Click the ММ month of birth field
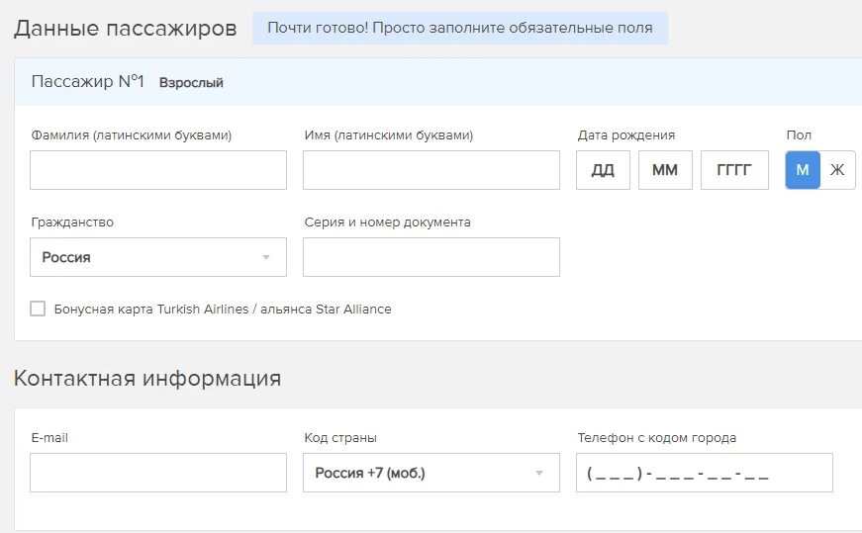This screenshot has width=862, height=533. [x=665, y=170]
